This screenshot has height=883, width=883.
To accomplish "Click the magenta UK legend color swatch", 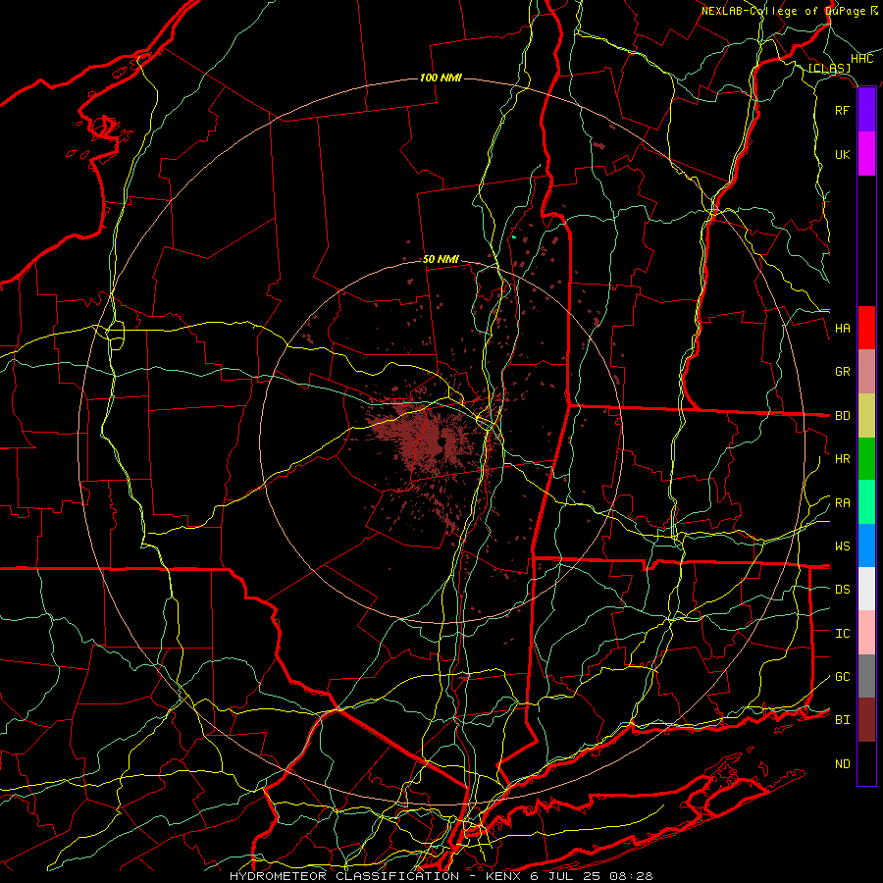I will pos(866,154).
